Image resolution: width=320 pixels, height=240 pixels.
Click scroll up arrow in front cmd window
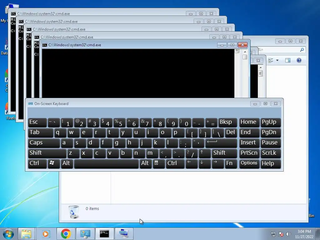pyautogui.click(x=245, y=52)
